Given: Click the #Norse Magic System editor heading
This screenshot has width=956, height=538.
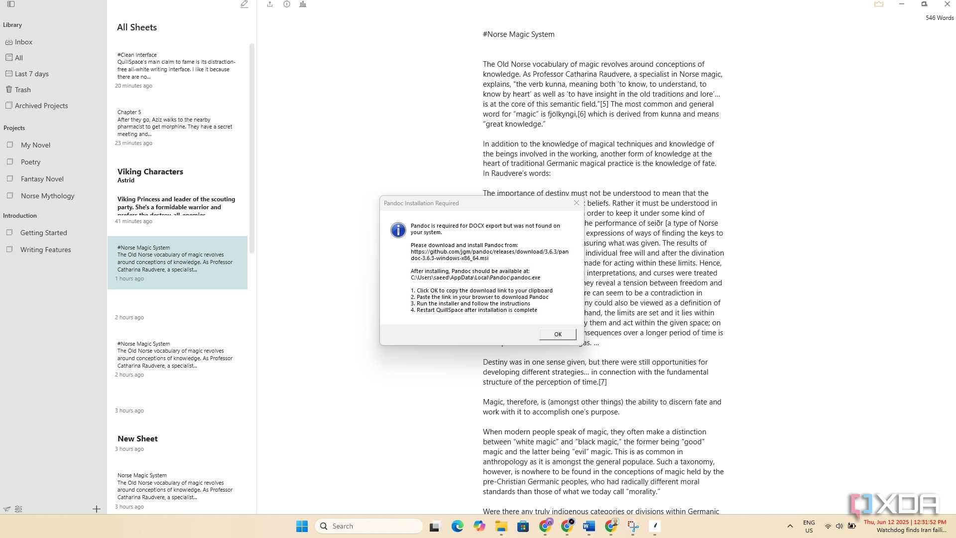Looking at the screenshot, I should (518, 34).
